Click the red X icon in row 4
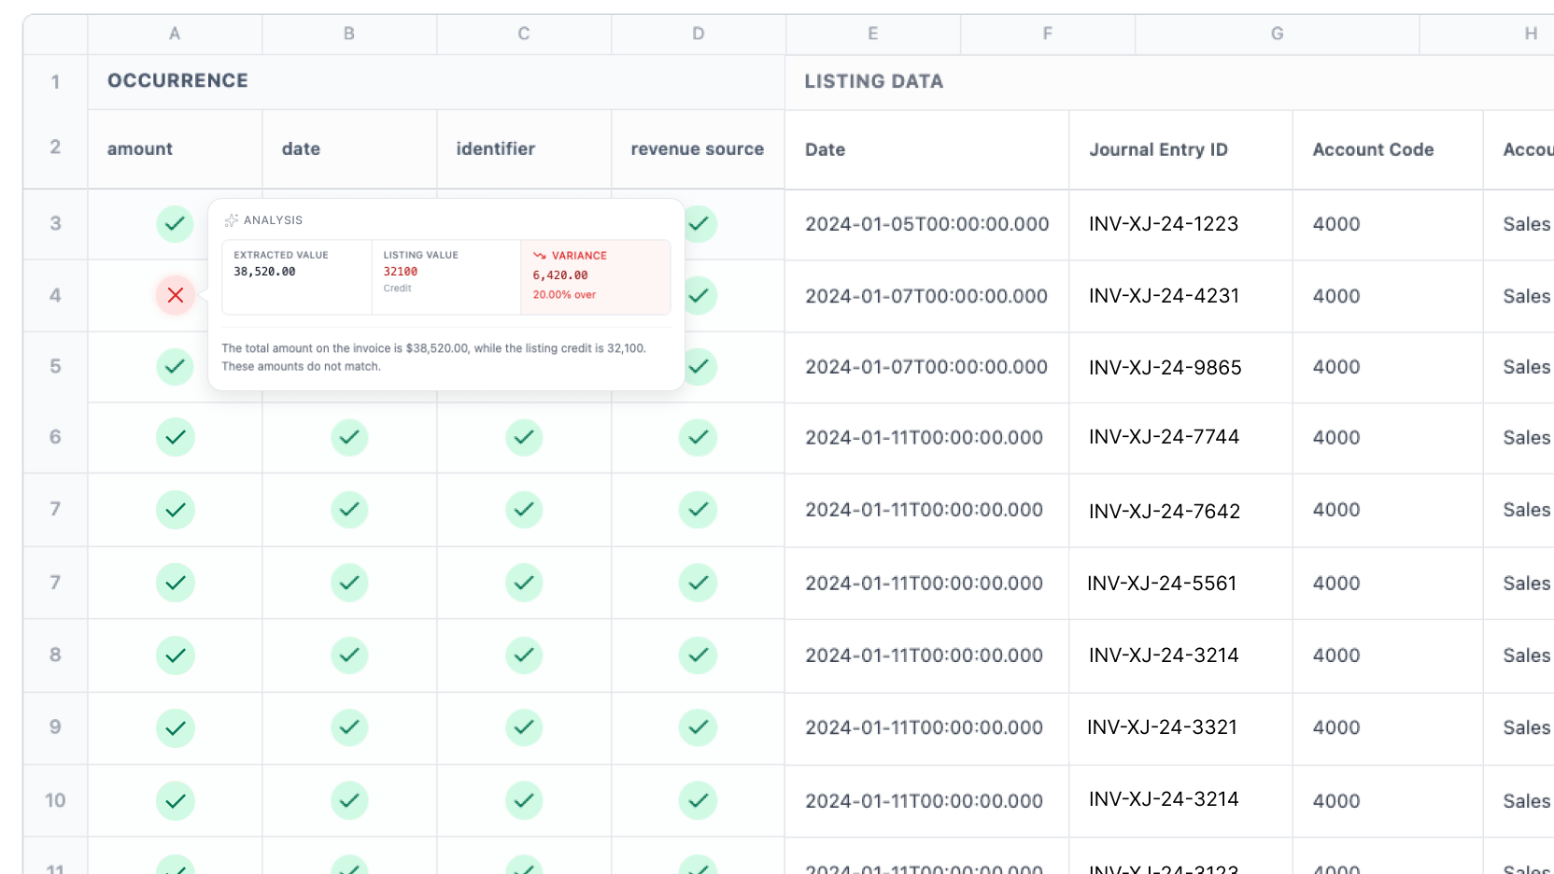Viewport: 1554px width, 874px height. click(175, 295)
